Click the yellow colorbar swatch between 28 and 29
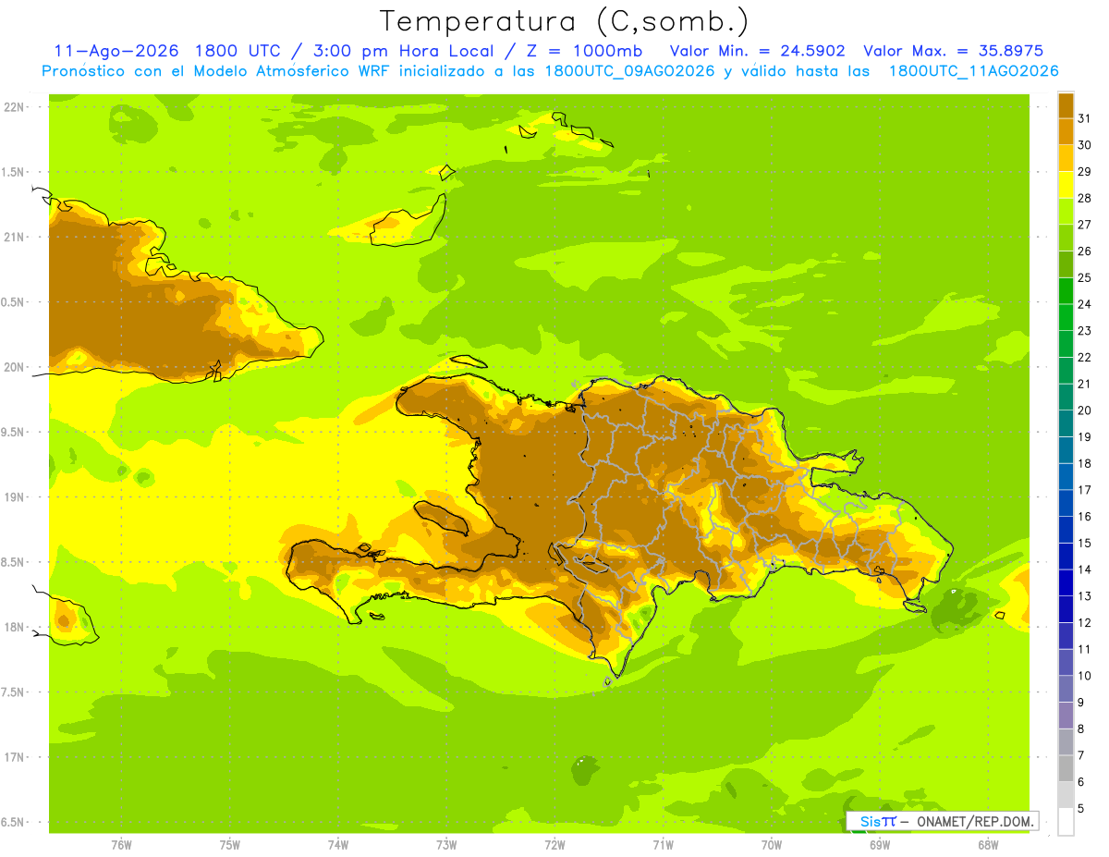This screenshot has width=1109, height=857. [1066, 185]
